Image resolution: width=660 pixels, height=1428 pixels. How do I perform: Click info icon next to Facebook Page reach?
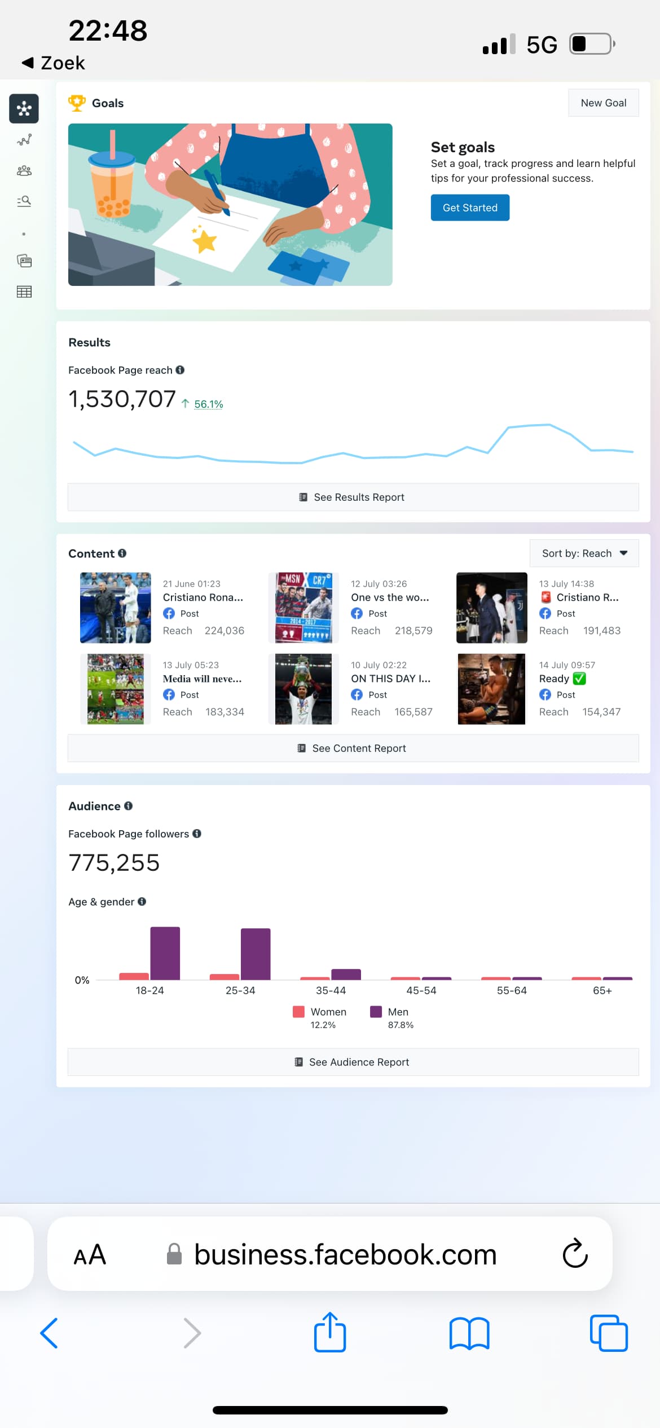tap(180, 370)
